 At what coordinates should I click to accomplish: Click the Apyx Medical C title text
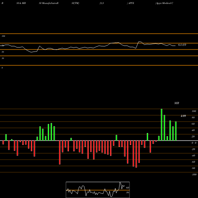[164, 3]
